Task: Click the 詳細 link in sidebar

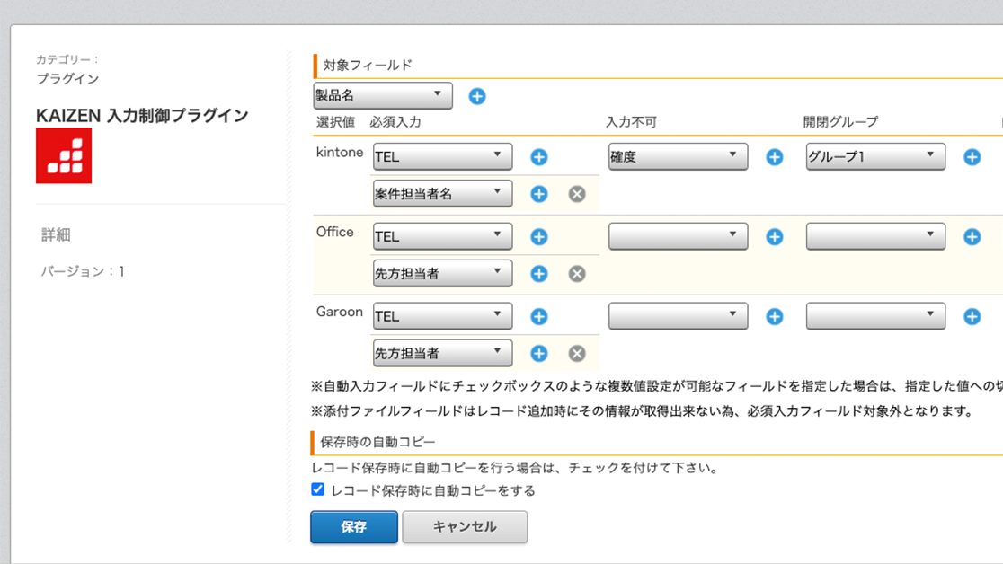Action: point(56,234)
